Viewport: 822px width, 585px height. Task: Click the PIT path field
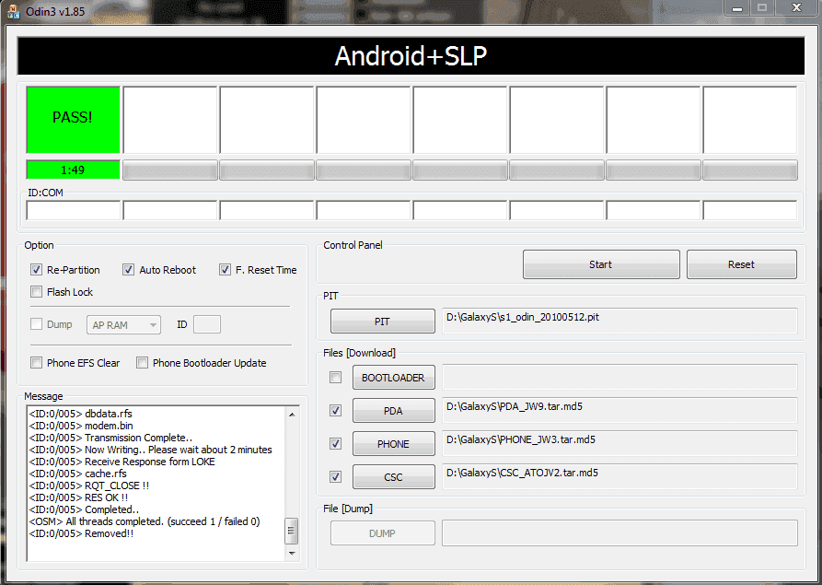click(x=619, y=321)
